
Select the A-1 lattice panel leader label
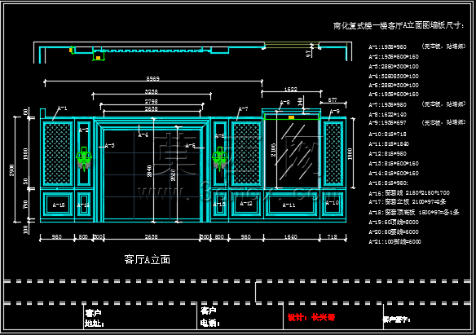pos(62,108)
